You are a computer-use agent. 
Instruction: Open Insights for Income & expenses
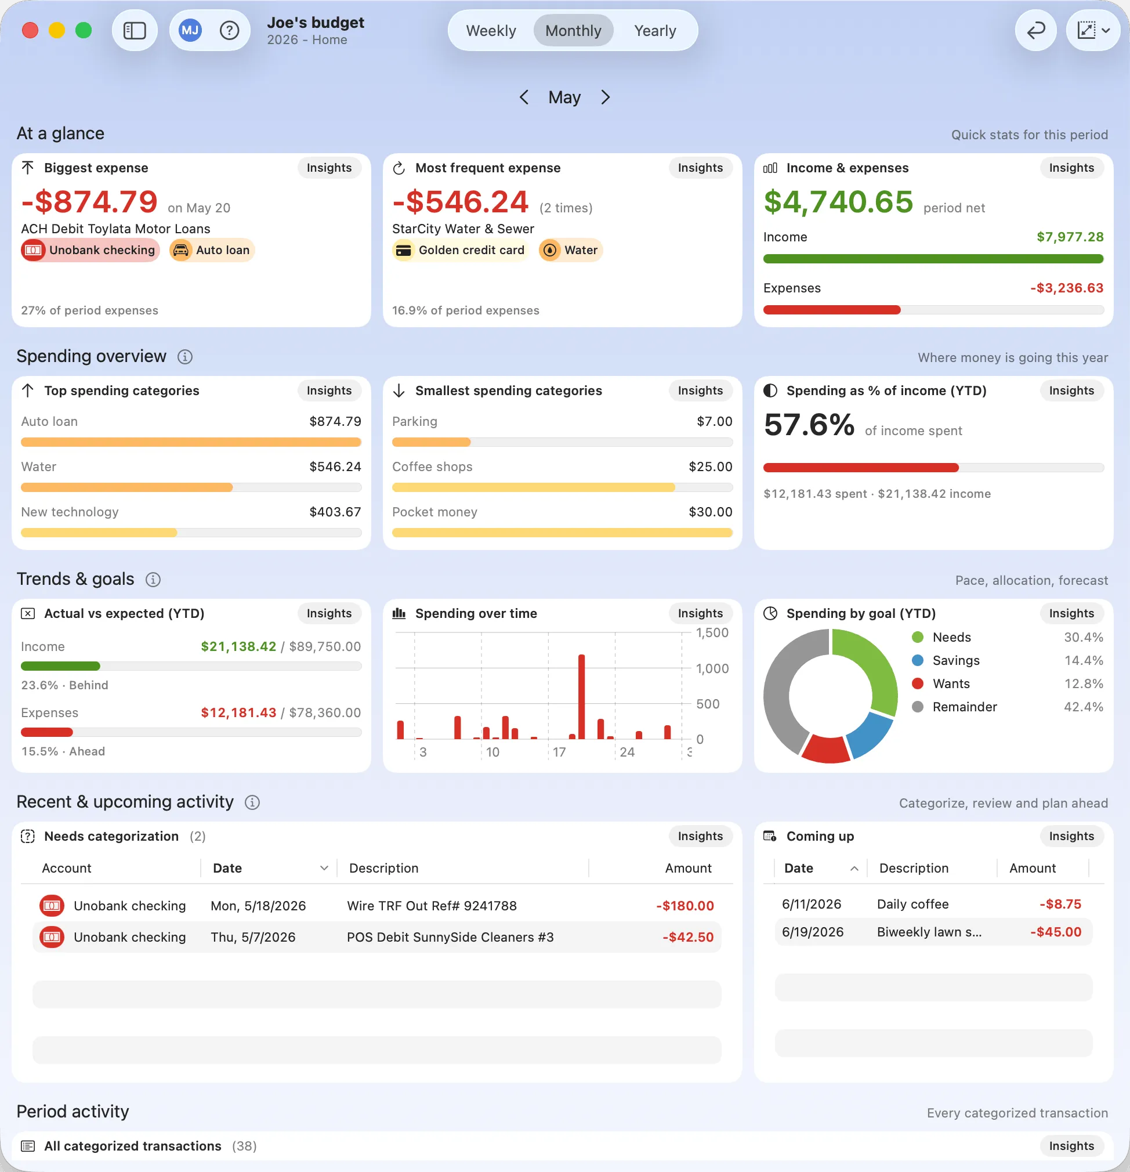[1071, 168]
